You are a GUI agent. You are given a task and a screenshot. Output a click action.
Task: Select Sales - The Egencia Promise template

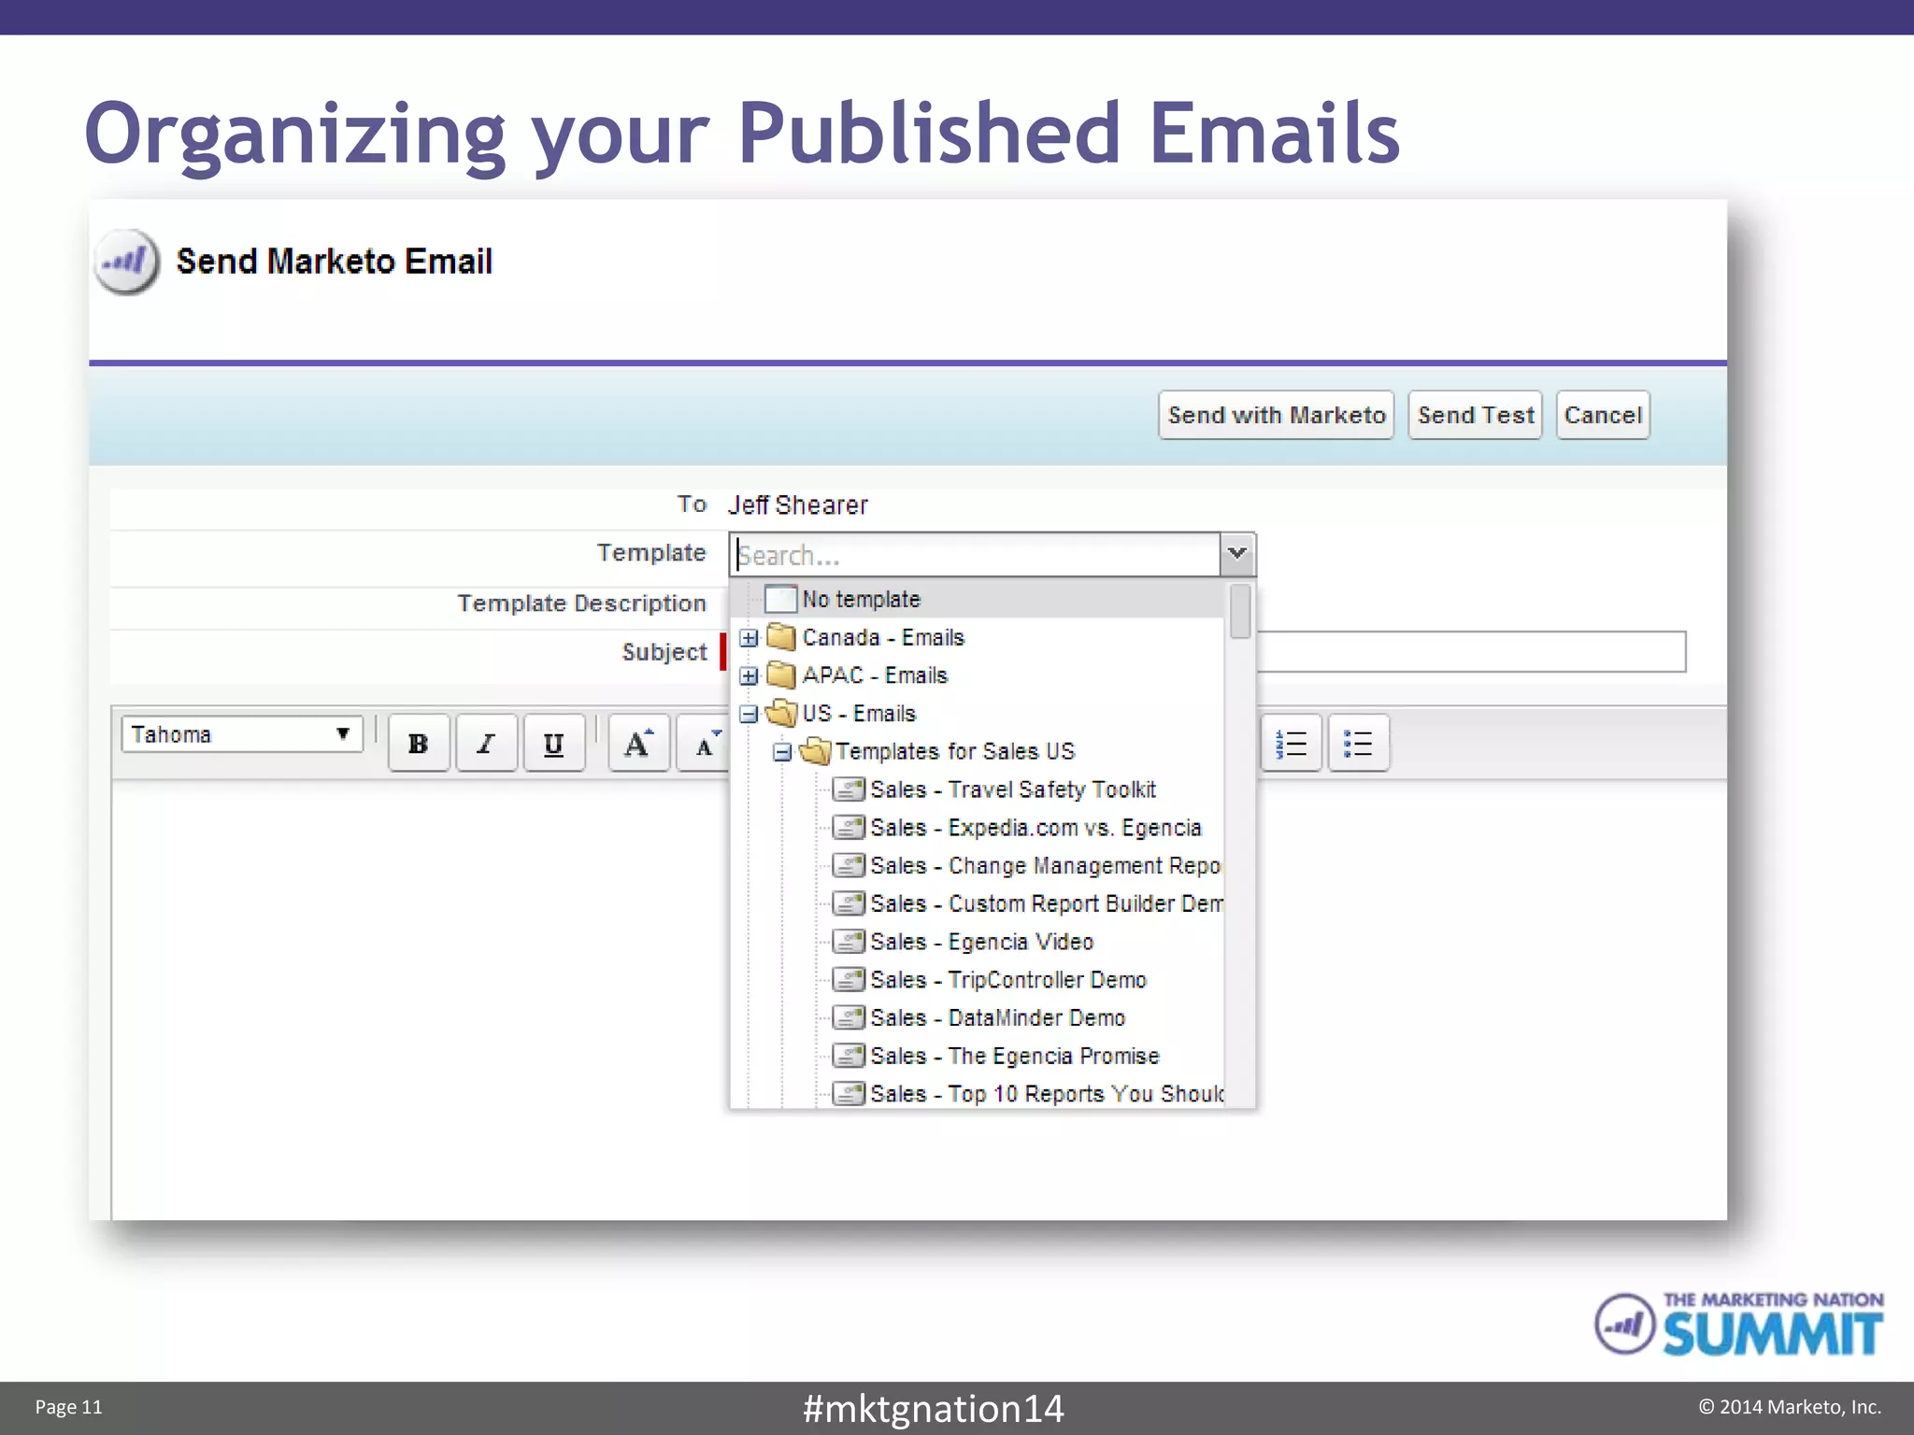coord(1015,1056)
